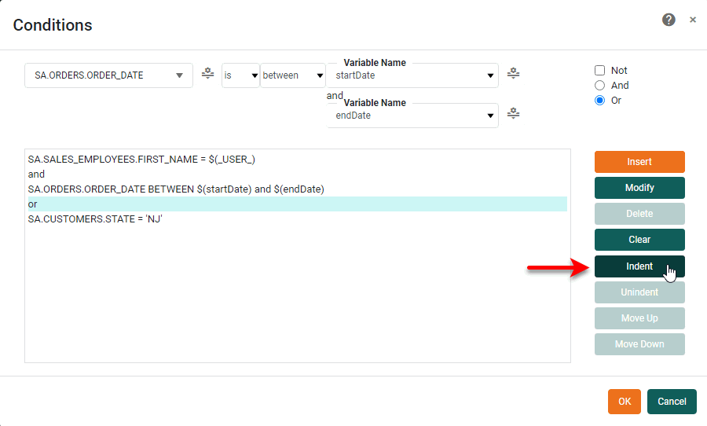Image resolution: width=707 pixels, height=426 pixels.
Task: Click the Clear button
Action: tap(639, 240)
